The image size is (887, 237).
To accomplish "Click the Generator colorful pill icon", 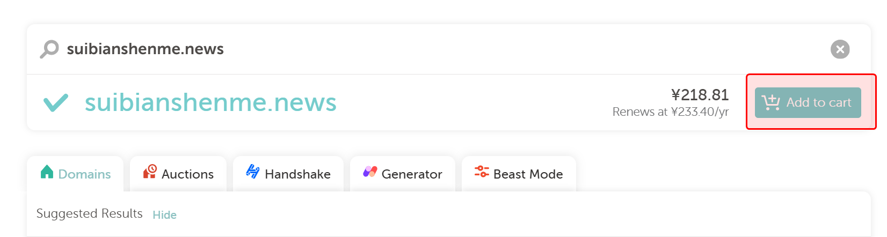I will [370, 172].
